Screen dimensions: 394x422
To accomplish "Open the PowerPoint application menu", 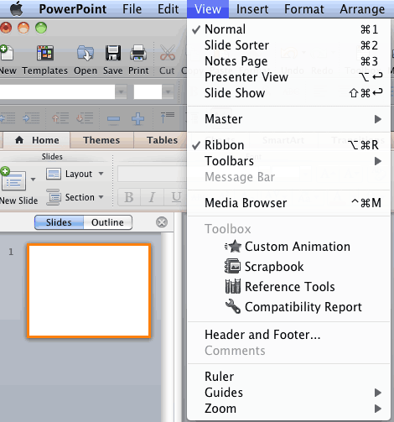I will point(73,9).
